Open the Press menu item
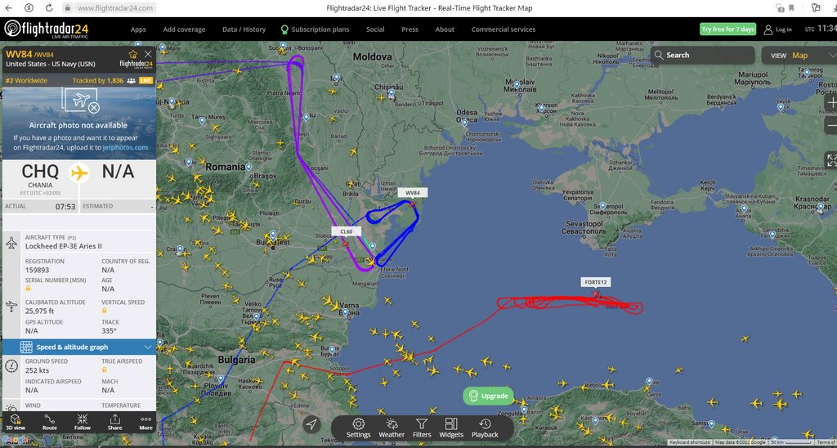This screenshot has height=448, width=837. [410, 29]
